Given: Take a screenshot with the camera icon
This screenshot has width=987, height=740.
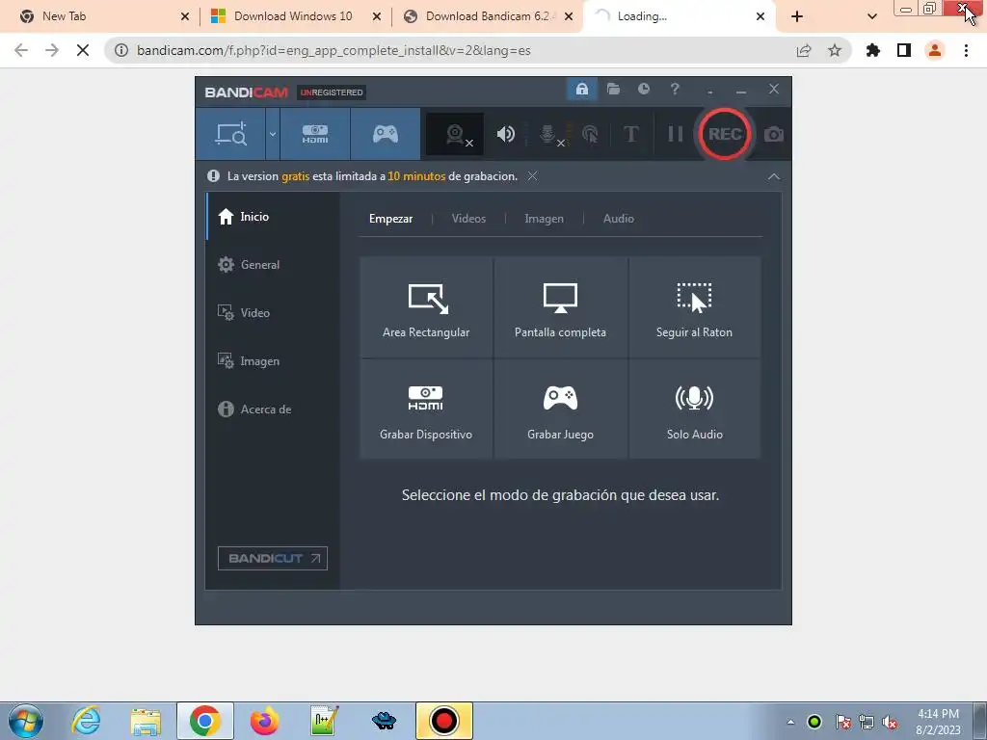Looking at the screenshot, I should [774, 134].
